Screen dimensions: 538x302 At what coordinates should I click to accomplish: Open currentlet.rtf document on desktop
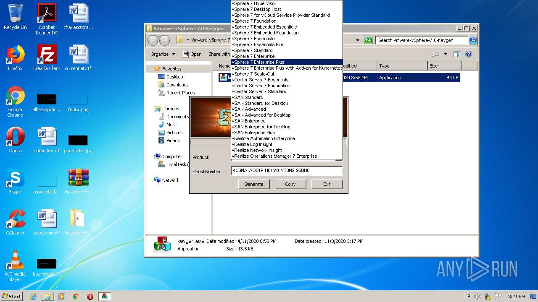(78, 58)
